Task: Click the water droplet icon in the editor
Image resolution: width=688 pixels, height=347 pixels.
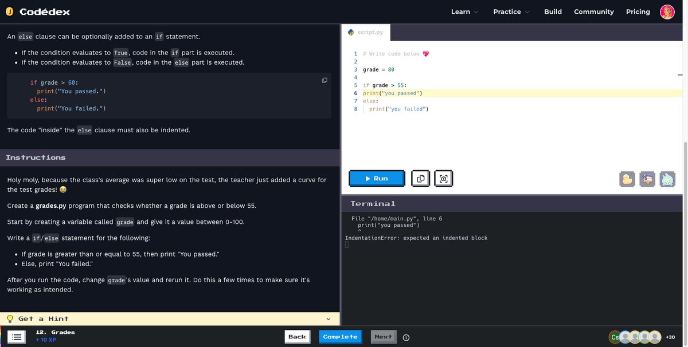Action: click(x=666, y=179)
